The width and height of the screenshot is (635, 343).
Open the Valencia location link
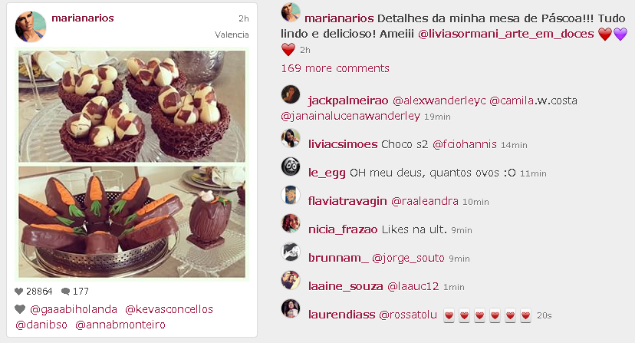(232, 35)
